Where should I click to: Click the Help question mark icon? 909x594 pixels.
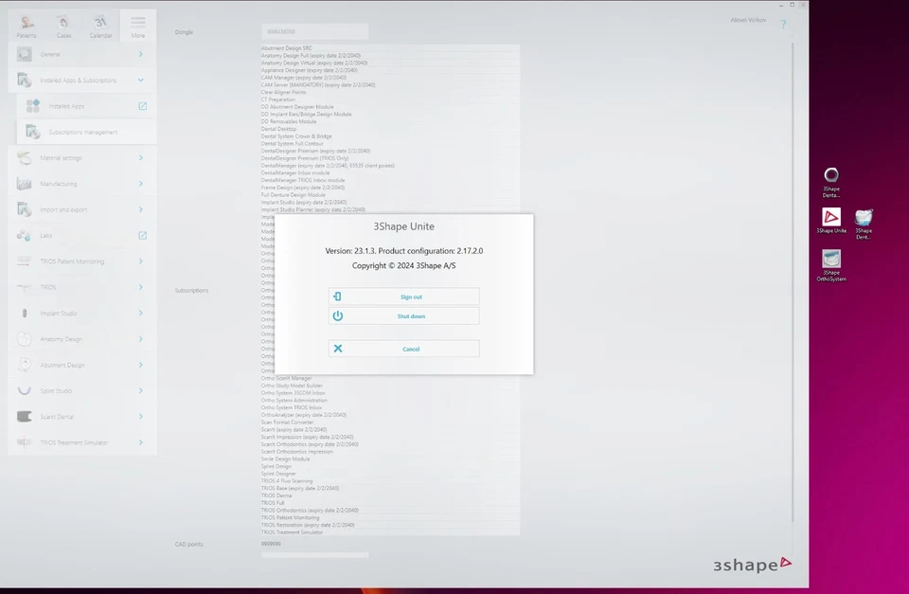pyautogui.click(x=782, y=25)
